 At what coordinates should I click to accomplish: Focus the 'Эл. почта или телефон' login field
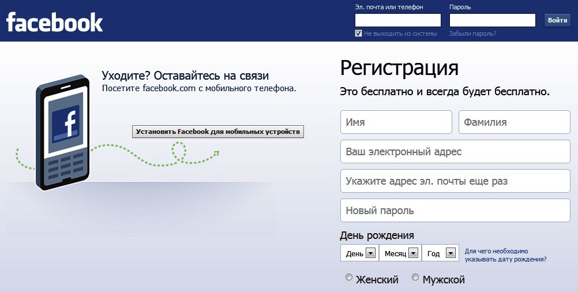tap(398, 20)
